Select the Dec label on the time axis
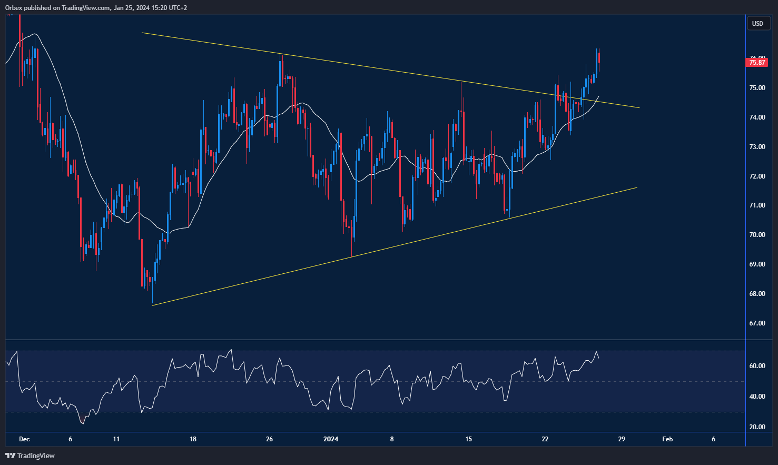The height and width of the screenshot is (465, 778). 24,439
